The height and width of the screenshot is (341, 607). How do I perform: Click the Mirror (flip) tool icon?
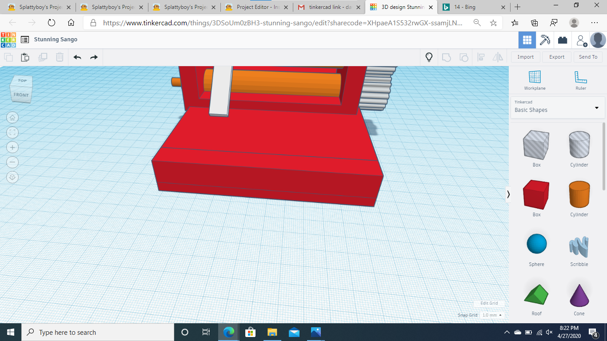tap(498, 57)
